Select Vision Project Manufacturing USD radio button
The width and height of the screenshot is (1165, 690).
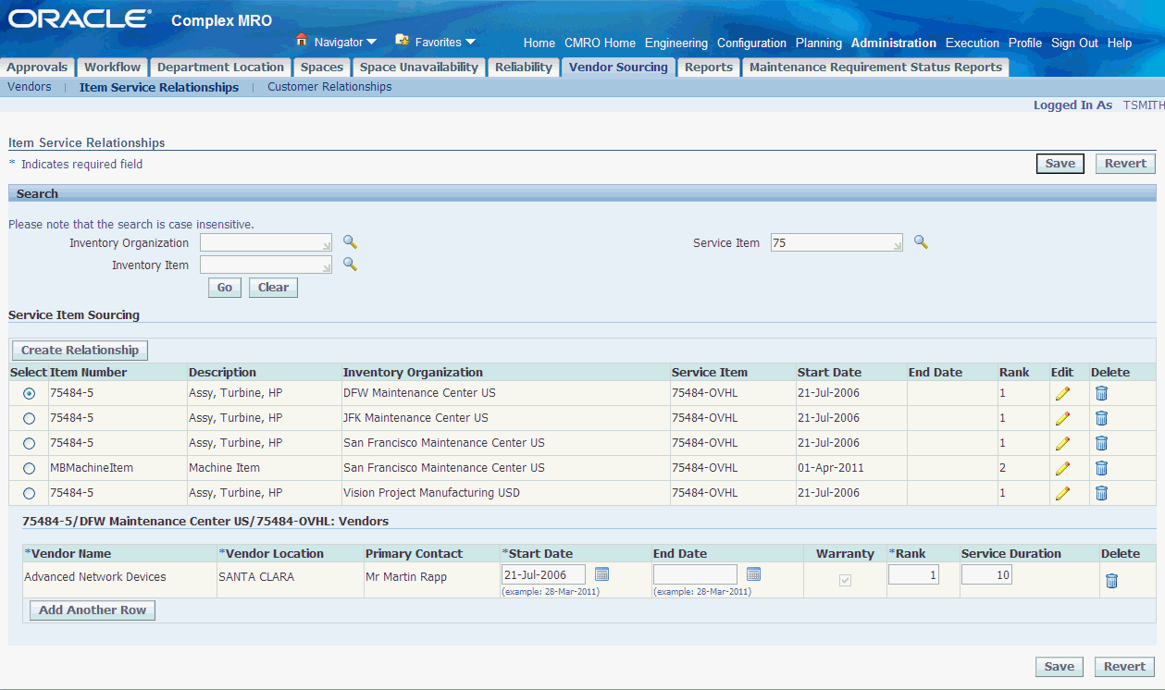click(x=30, y=493)
